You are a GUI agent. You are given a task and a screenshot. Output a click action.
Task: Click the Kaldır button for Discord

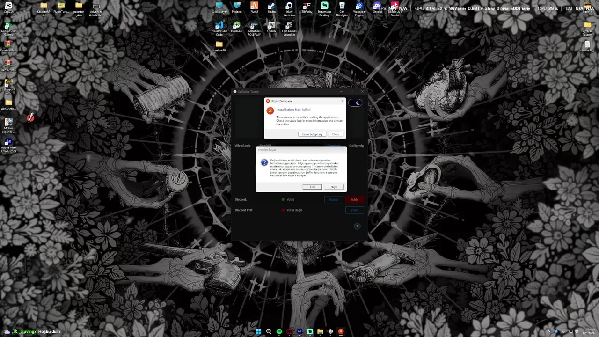[355, 199]
